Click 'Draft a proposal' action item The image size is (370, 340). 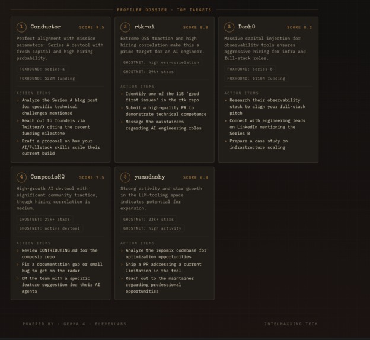coord(61,147)
